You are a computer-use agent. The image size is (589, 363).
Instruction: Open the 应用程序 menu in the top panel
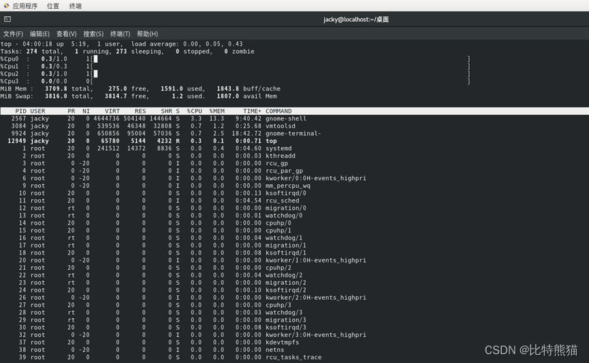[x=25, y=6]
